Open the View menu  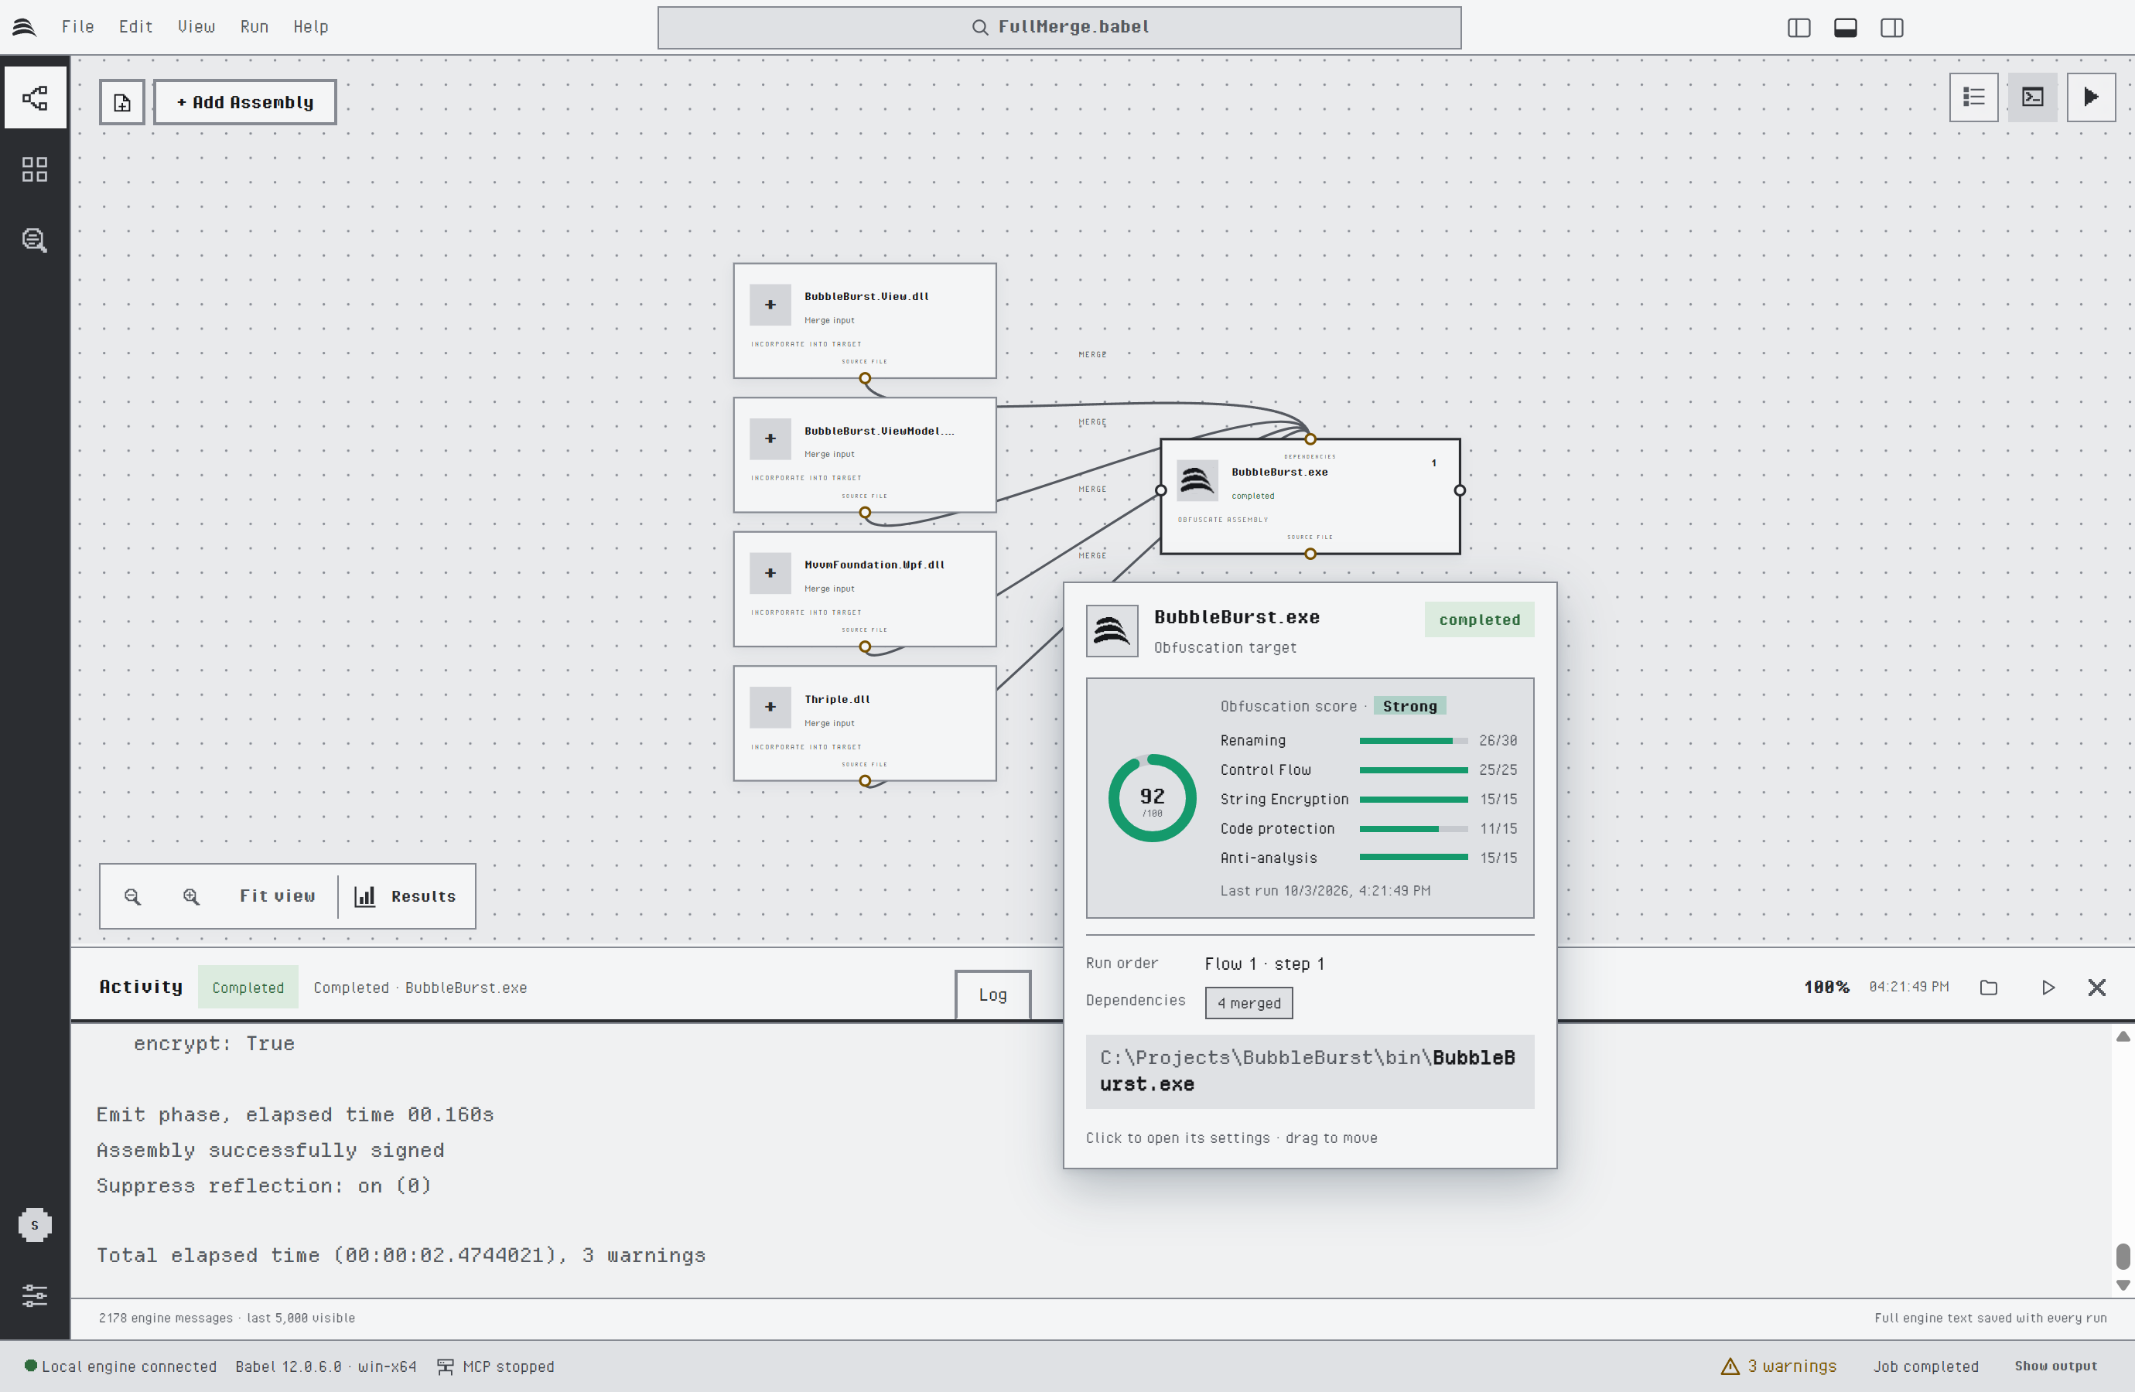pos(196,27)
